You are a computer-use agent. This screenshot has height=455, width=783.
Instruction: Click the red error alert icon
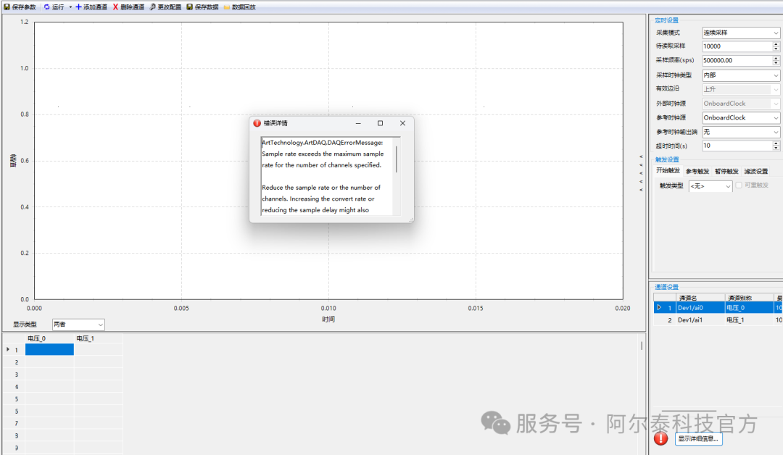click(660, 438)
